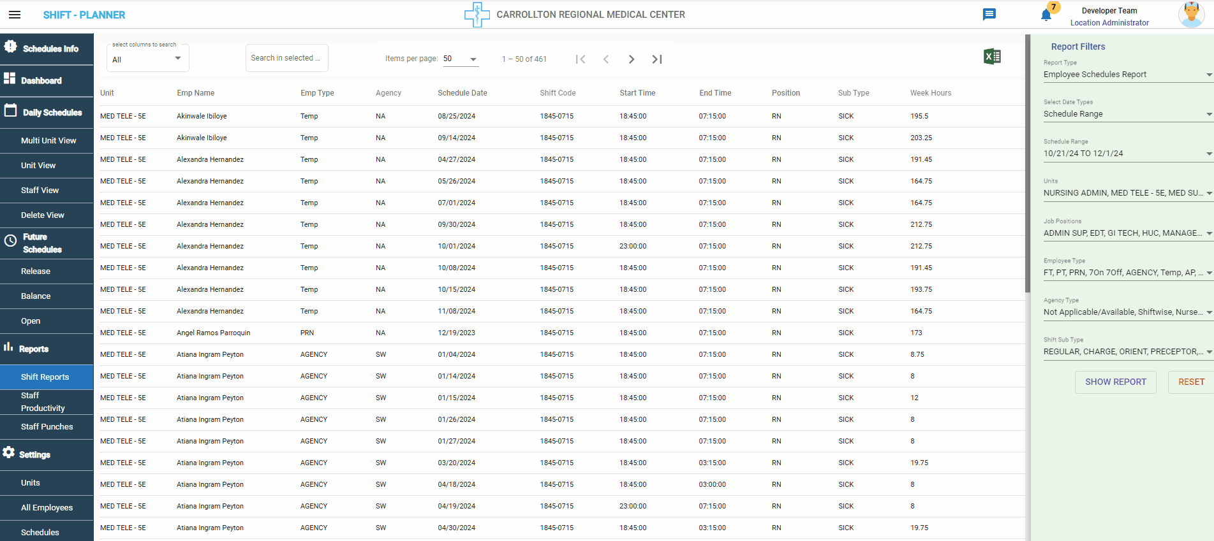Open the notifications bell
This screenshot has width=1214, height=541.
(x=1046, y=15)
